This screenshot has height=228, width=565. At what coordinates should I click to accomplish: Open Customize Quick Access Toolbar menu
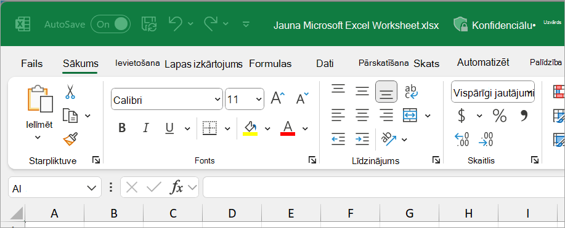(x=246, y=24)
